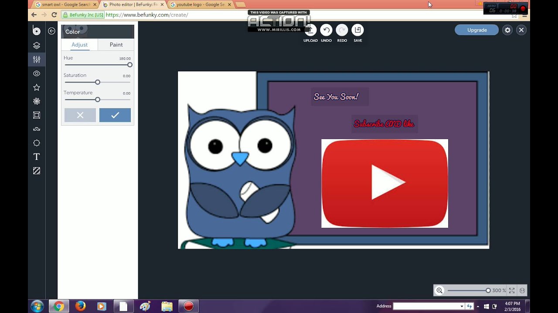Image resolution: width=558 pixels, height=313 pixels.
Task: Adjust the Hue slider handle
Action: point(130,65)
